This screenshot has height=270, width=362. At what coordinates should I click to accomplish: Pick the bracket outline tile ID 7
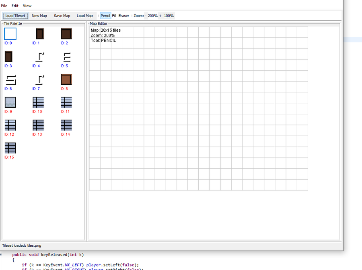tap(39, 80)
